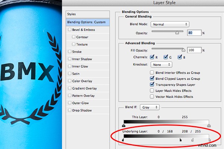Enable the Inner Shadow checkbox
This screenshot has width=224, height=149.
[69, 59]
